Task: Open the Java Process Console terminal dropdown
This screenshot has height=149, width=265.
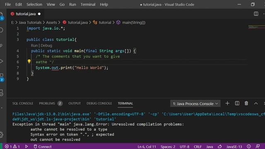Action: pos(195,103)
